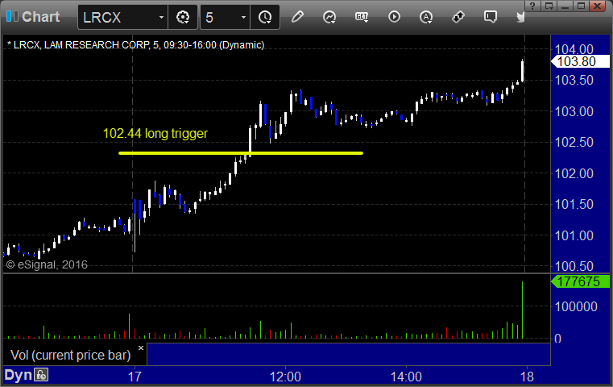This screenshot has width=613, height=387.
Task: Click the comment speech bubble icon
Action: pyautogui.click(x=491, y=17)
